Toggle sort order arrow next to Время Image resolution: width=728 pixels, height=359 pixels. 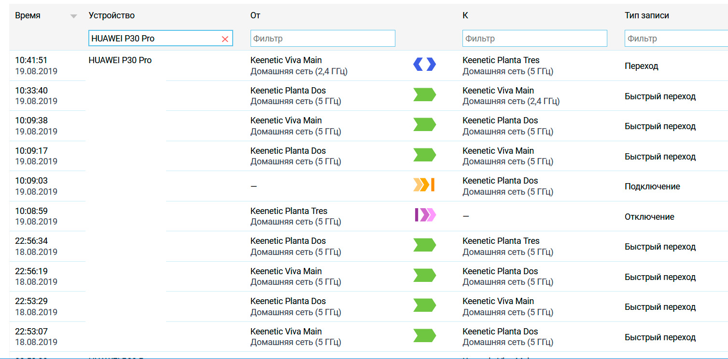click(x=73, y=16)
